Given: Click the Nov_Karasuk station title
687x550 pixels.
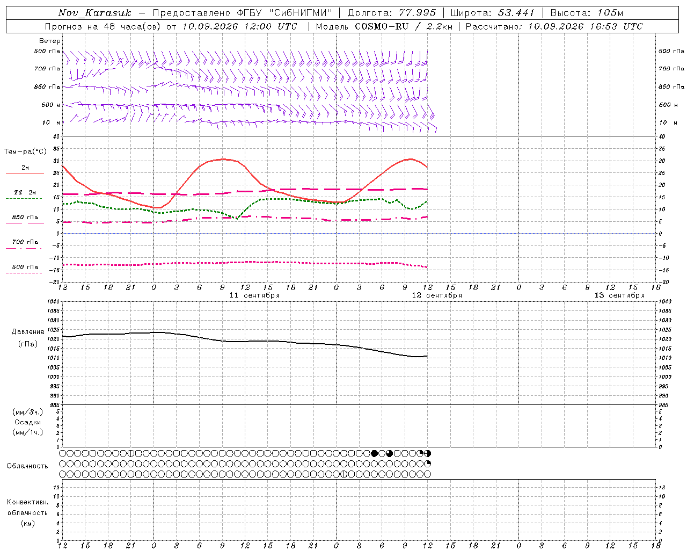Looking at the screenshot, I should (94, 13).
